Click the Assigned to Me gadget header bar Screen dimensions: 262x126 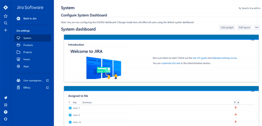[x=161, y=89]
